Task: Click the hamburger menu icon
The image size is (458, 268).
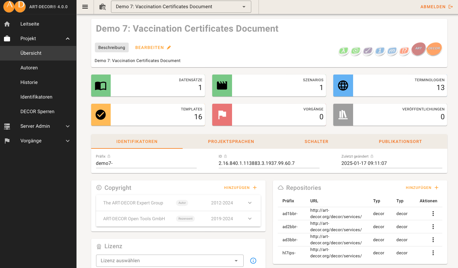Action: pos(85,7)
